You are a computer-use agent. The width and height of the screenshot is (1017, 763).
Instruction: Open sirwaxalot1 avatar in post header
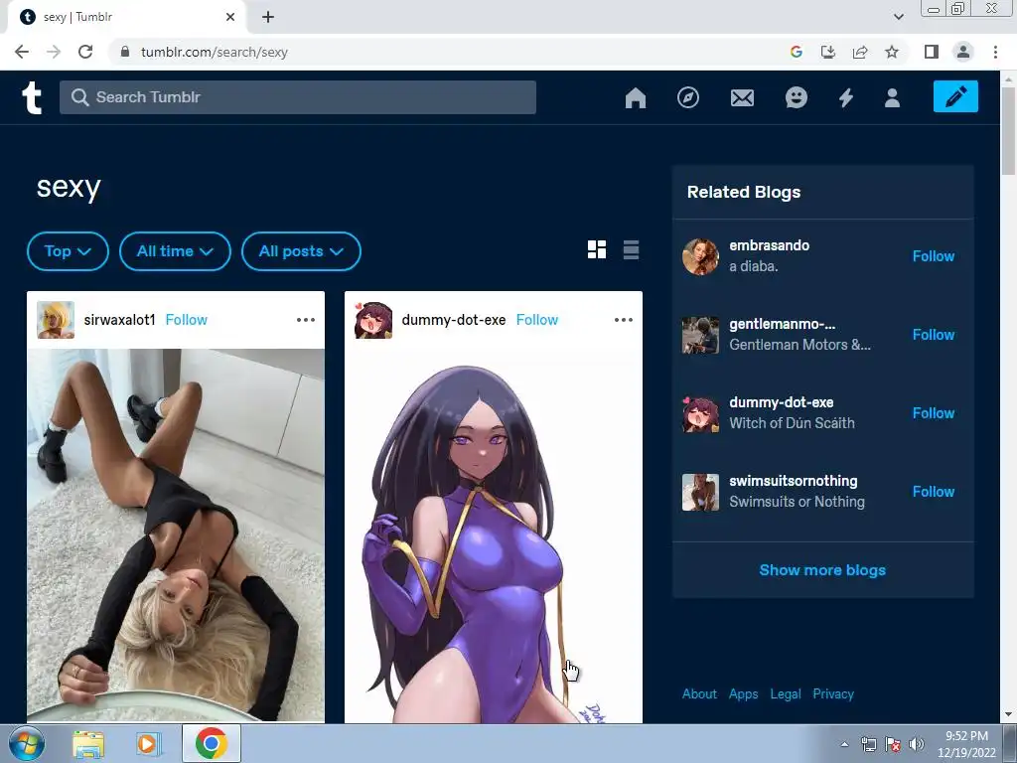pos(56,320)
